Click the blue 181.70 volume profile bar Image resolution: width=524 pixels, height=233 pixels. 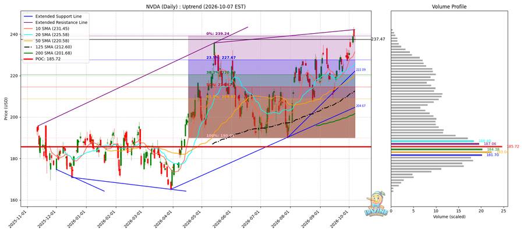pos(437,155)
